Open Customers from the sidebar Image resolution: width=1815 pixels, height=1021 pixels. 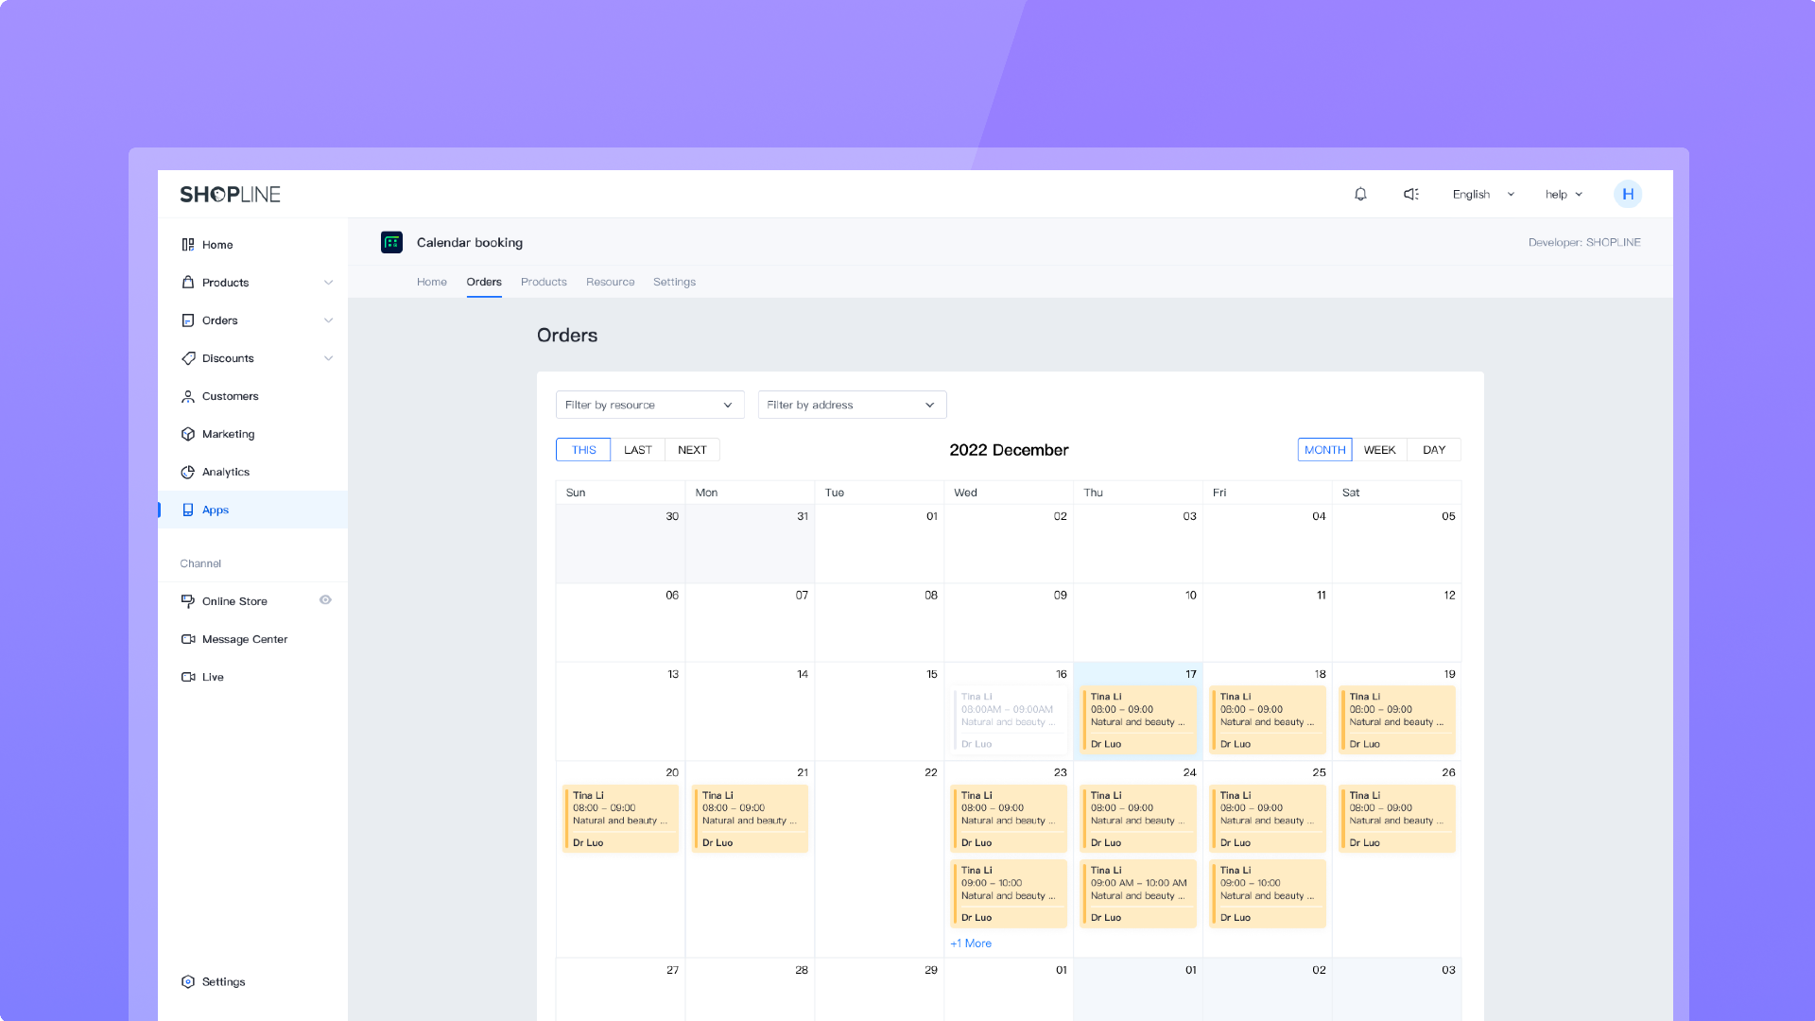(230, 396)
